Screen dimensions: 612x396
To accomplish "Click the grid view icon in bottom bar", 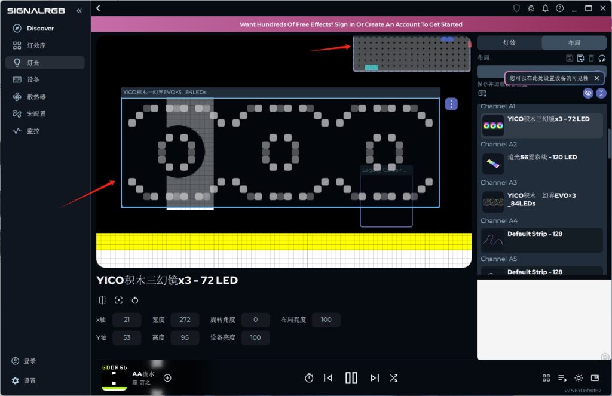I will (x=546, y=377).
